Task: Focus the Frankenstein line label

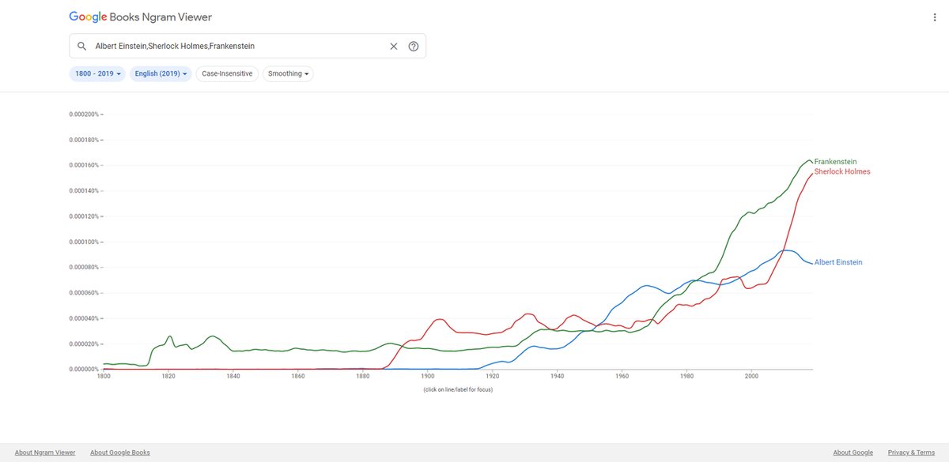Action: 835,162
